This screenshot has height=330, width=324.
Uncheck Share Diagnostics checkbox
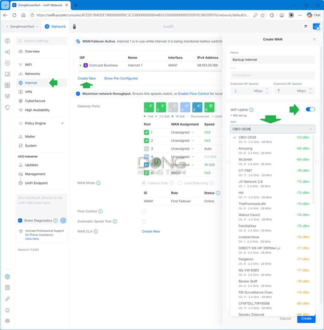[20, 221]
